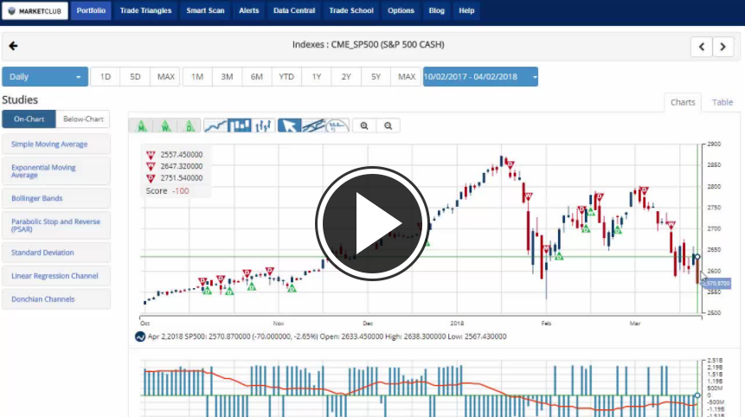Play the video overlay
The width and height of the screenshot is (745, 417).
coord(372,221)
